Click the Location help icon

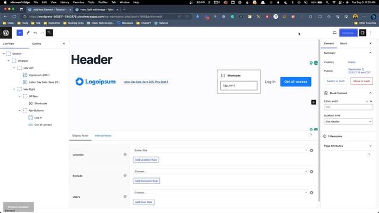(x=125, y=154)
